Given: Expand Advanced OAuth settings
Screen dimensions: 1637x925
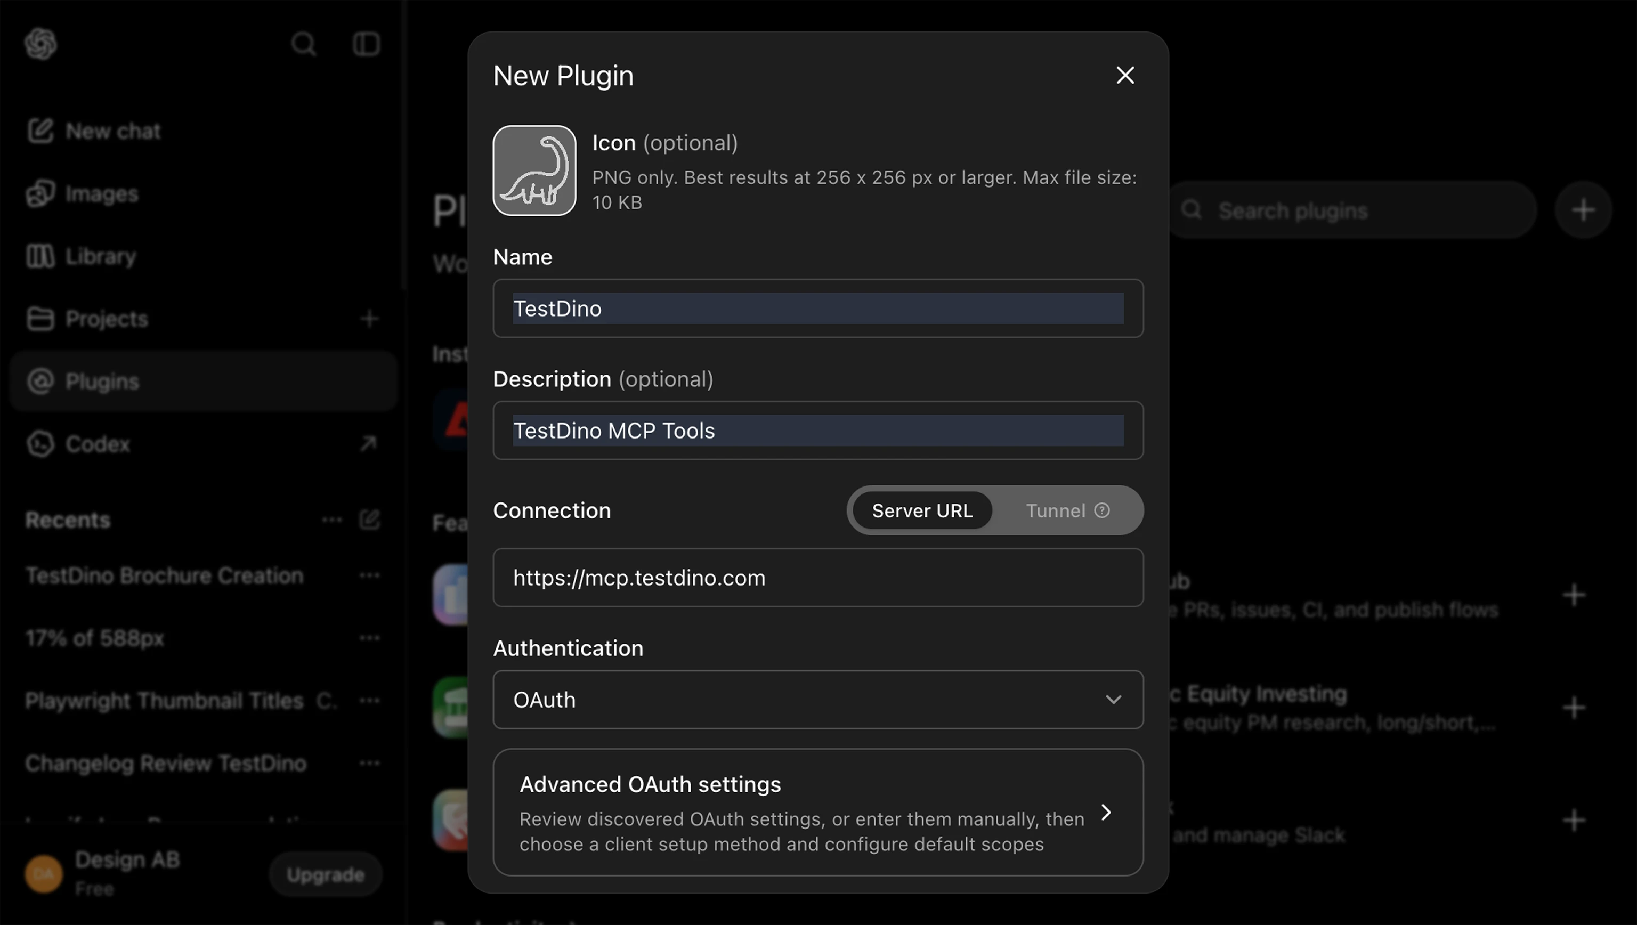Looking at the screenshot, I should pyautogui.click(x=818, y=813).
